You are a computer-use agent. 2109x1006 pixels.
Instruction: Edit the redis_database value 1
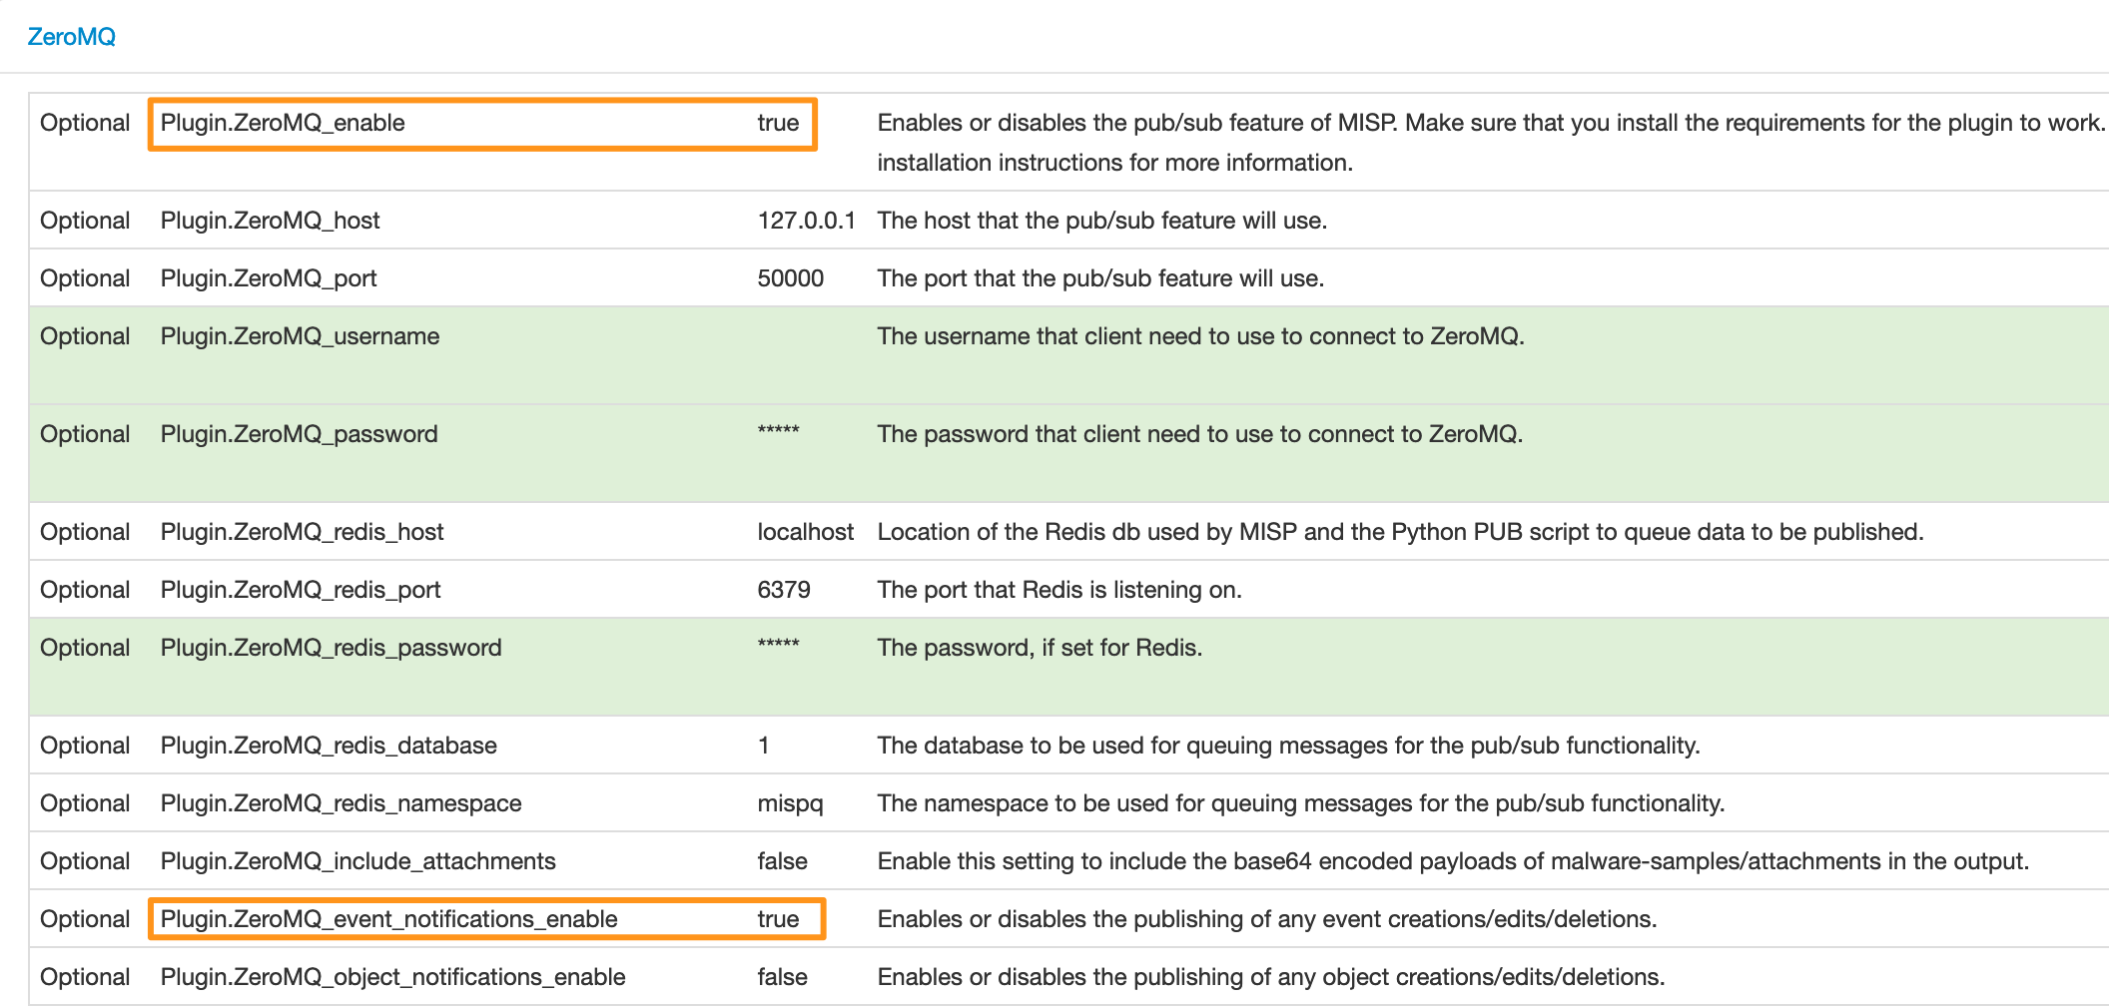[x=764, y=746]
